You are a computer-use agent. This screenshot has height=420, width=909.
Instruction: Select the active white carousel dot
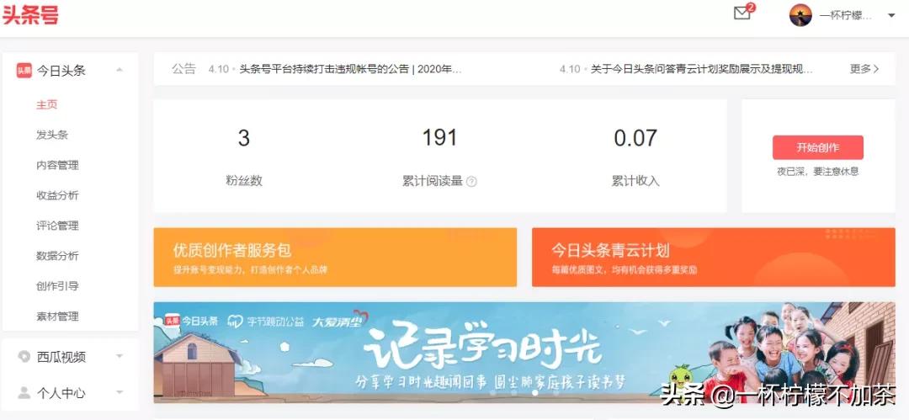[534, 393]
